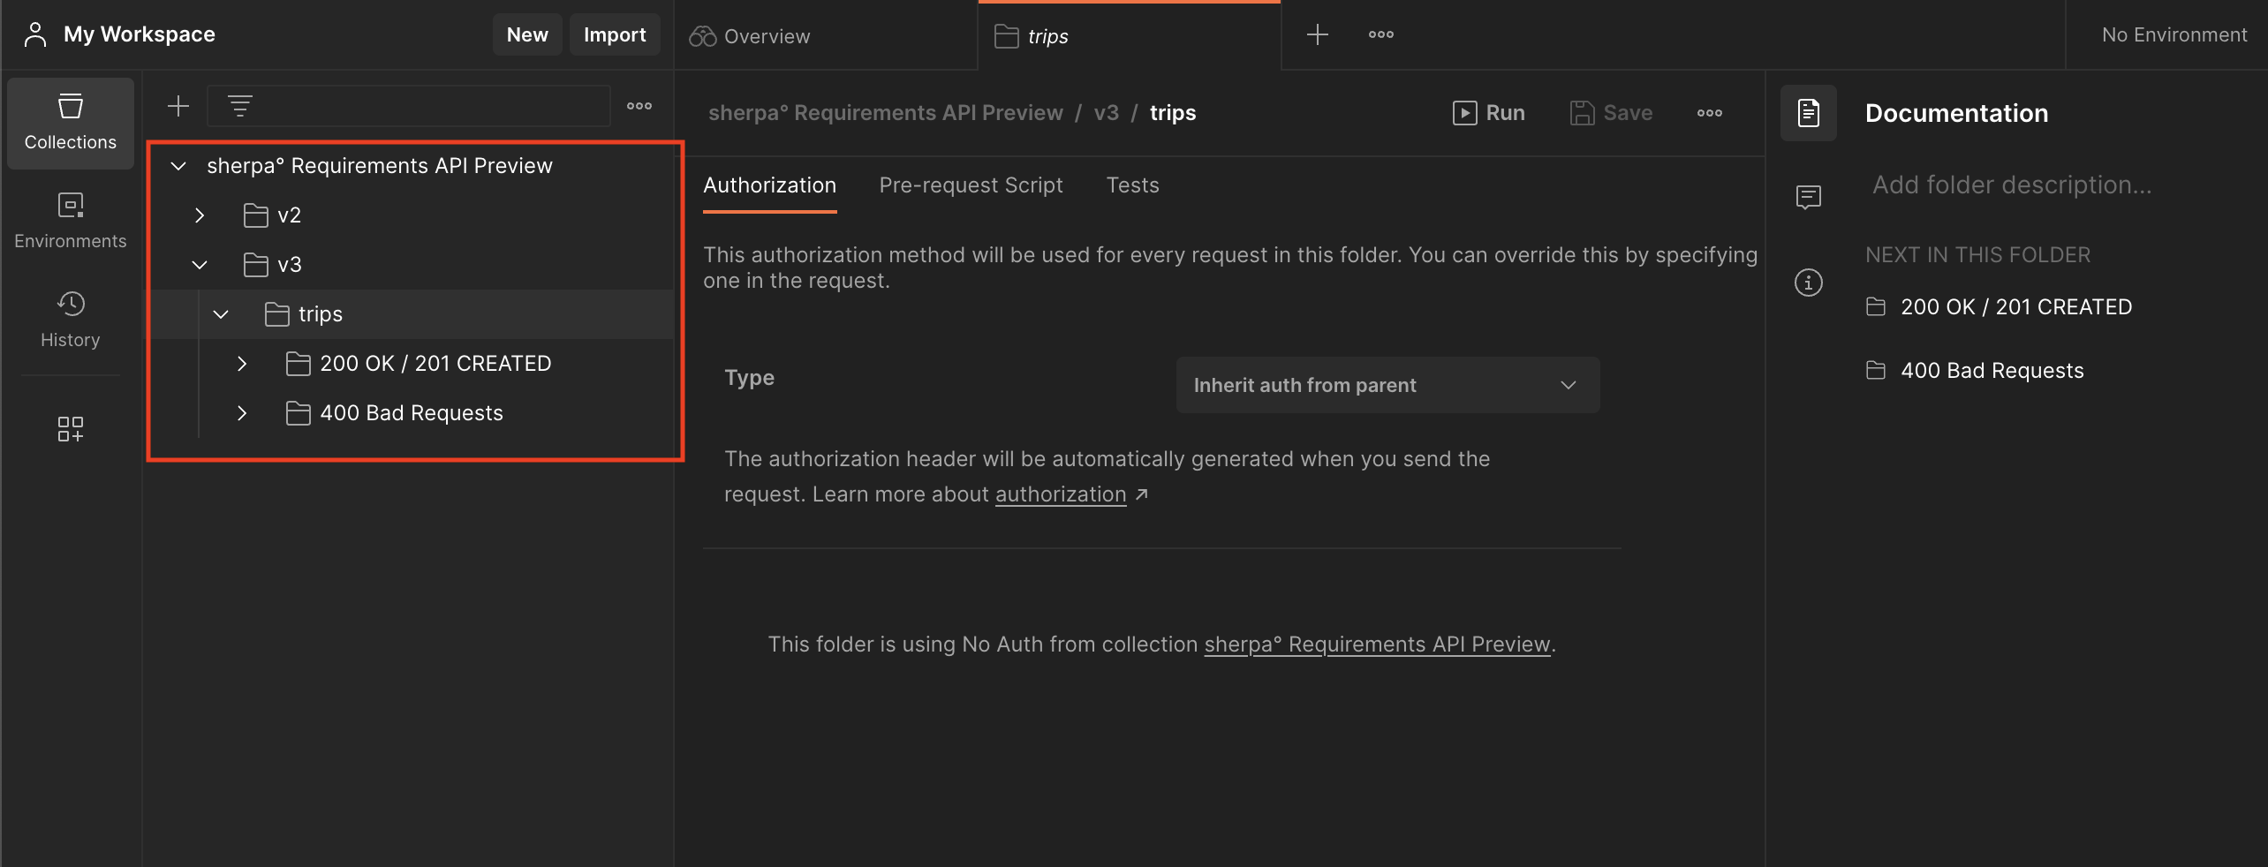Viewport: 2268px width, 867px height.
Task: Select the trips tab
Action: pos(1129,36)
